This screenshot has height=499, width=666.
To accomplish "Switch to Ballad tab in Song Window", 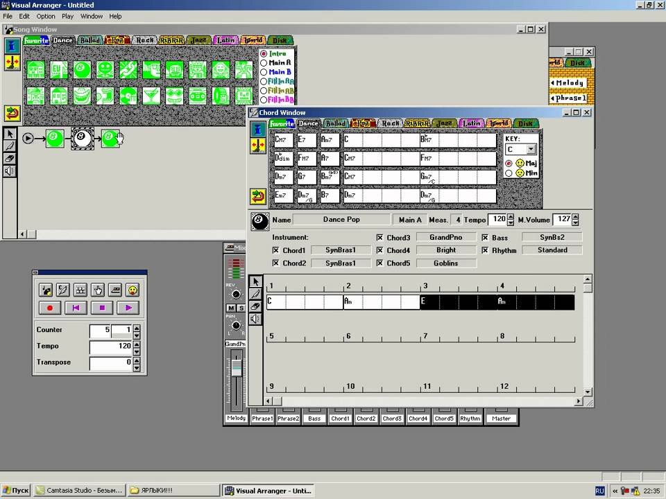I will 90,40.
